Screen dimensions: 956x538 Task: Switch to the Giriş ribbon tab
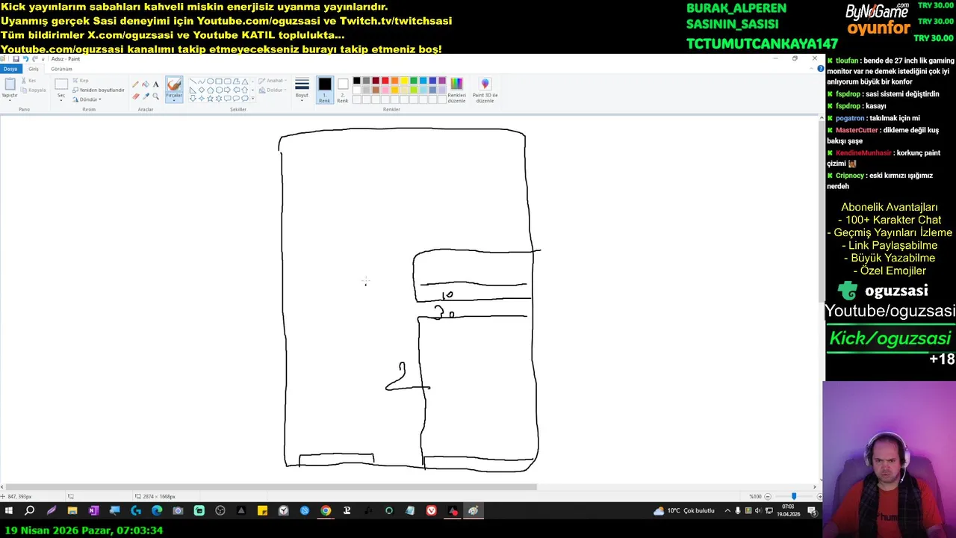(x=34, y=69)
